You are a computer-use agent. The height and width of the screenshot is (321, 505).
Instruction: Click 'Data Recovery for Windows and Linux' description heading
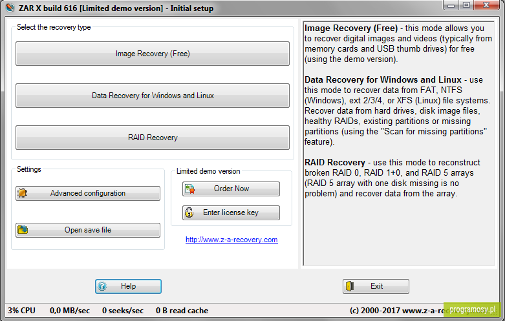pos(383,80)
